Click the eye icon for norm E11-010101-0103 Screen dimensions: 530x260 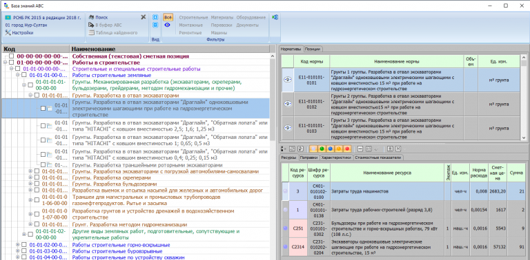288,128
